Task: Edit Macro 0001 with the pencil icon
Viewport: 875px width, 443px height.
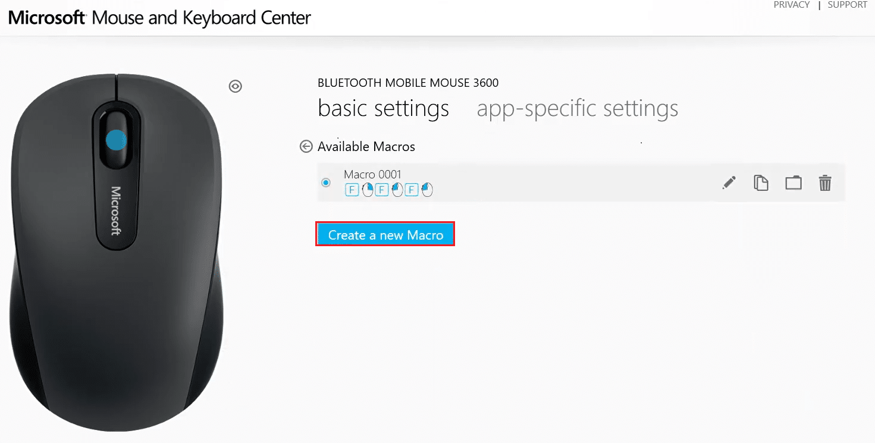Action: pyautogui.click(x=729, y=183)
